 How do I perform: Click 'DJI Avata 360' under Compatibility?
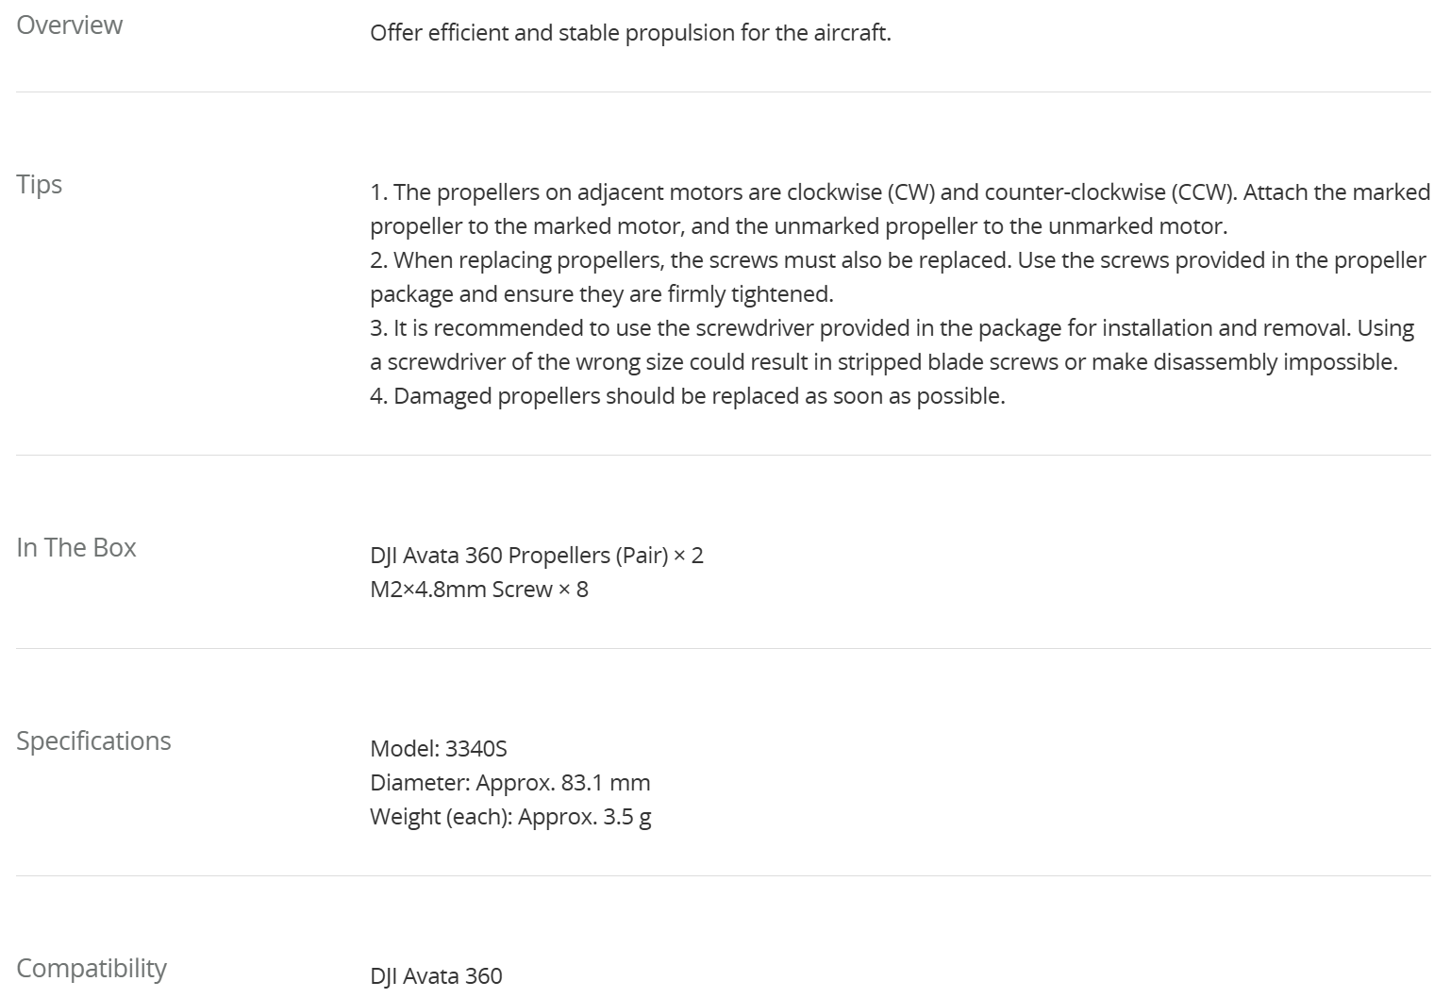(x=436, y=976)
